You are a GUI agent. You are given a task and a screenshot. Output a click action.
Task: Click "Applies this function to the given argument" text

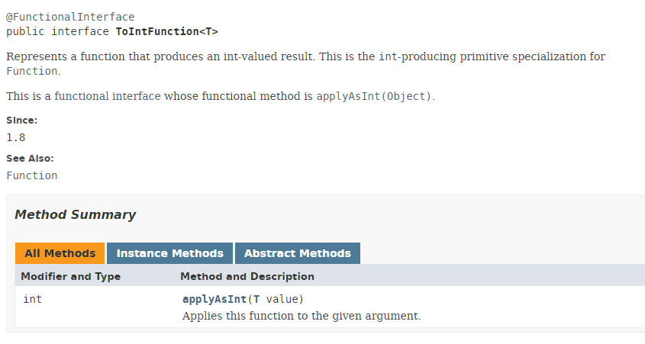[301, 316]
